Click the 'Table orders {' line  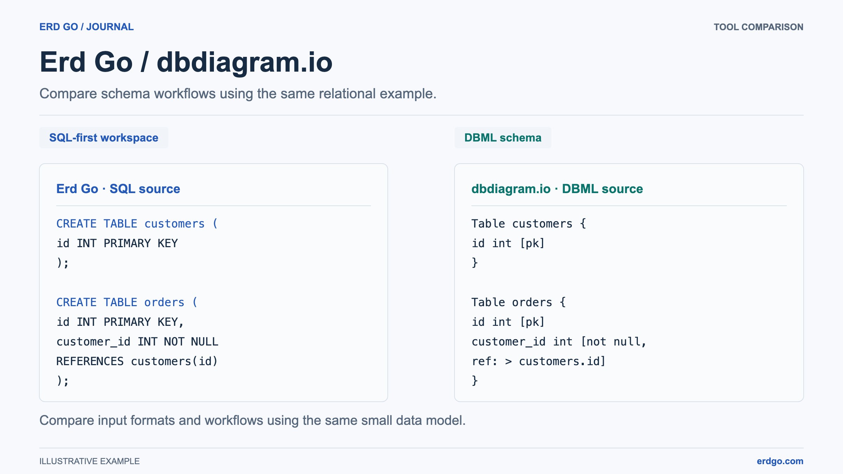(518, 302)
